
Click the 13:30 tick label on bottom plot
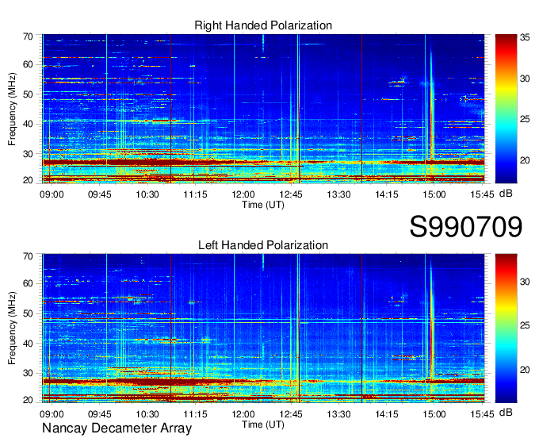pos(338,414)
